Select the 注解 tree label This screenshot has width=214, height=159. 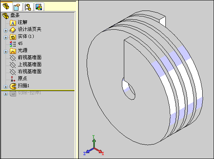point(22,22)
